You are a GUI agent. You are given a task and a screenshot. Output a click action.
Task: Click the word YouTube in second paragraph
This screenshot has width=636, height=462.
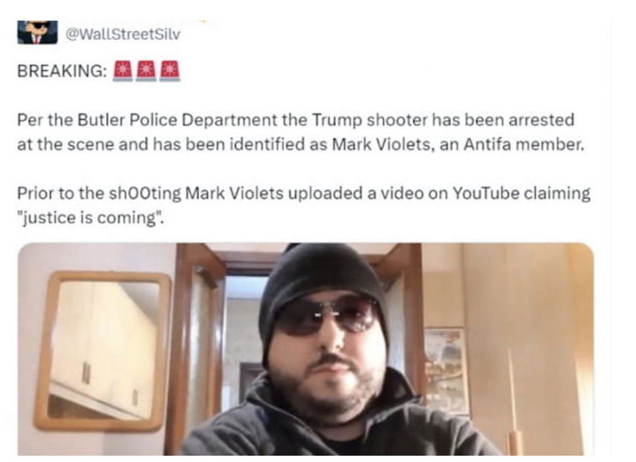pos(485,193)
